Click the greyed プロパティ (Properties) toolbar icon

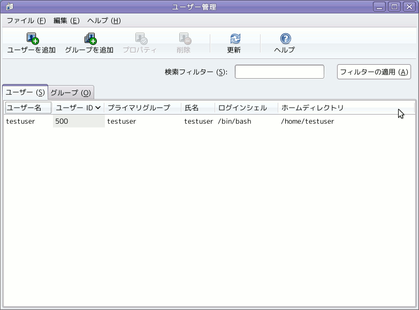coord(141,38)
